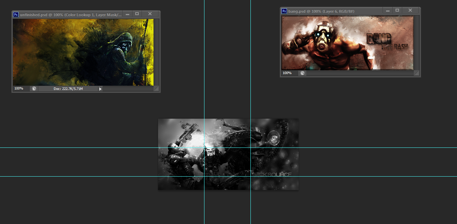Viewport: 457px width, 224px height.
Task: Click the zoom percentage field in unfinished.psd
Action: click(21, 88)
